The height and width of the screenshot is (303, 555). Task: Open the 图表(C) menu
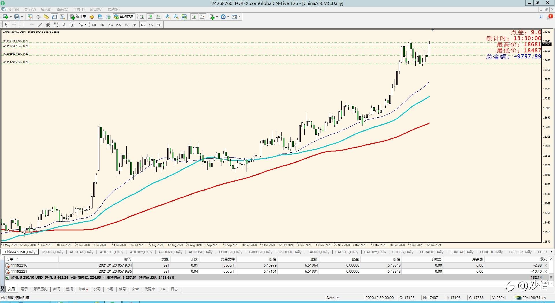pos(62,9)
